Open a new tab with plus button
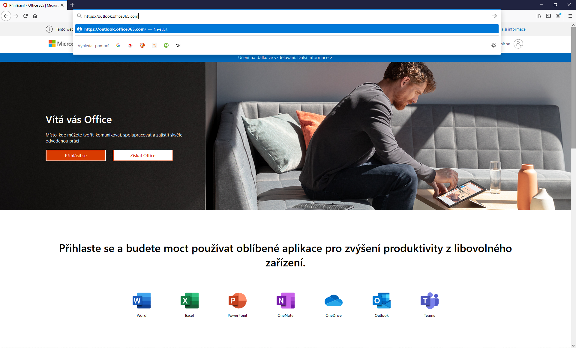This screenshot has height=348, width=576. point(72,5)
